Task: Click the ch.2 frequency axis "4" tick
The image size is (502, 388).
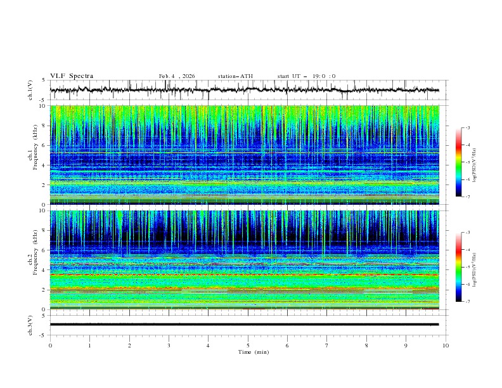Action: coord(44,270)
